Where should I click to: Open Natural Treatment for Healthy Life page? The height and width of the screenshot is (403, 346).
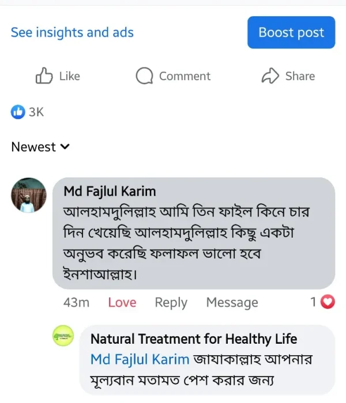point(194,339)
